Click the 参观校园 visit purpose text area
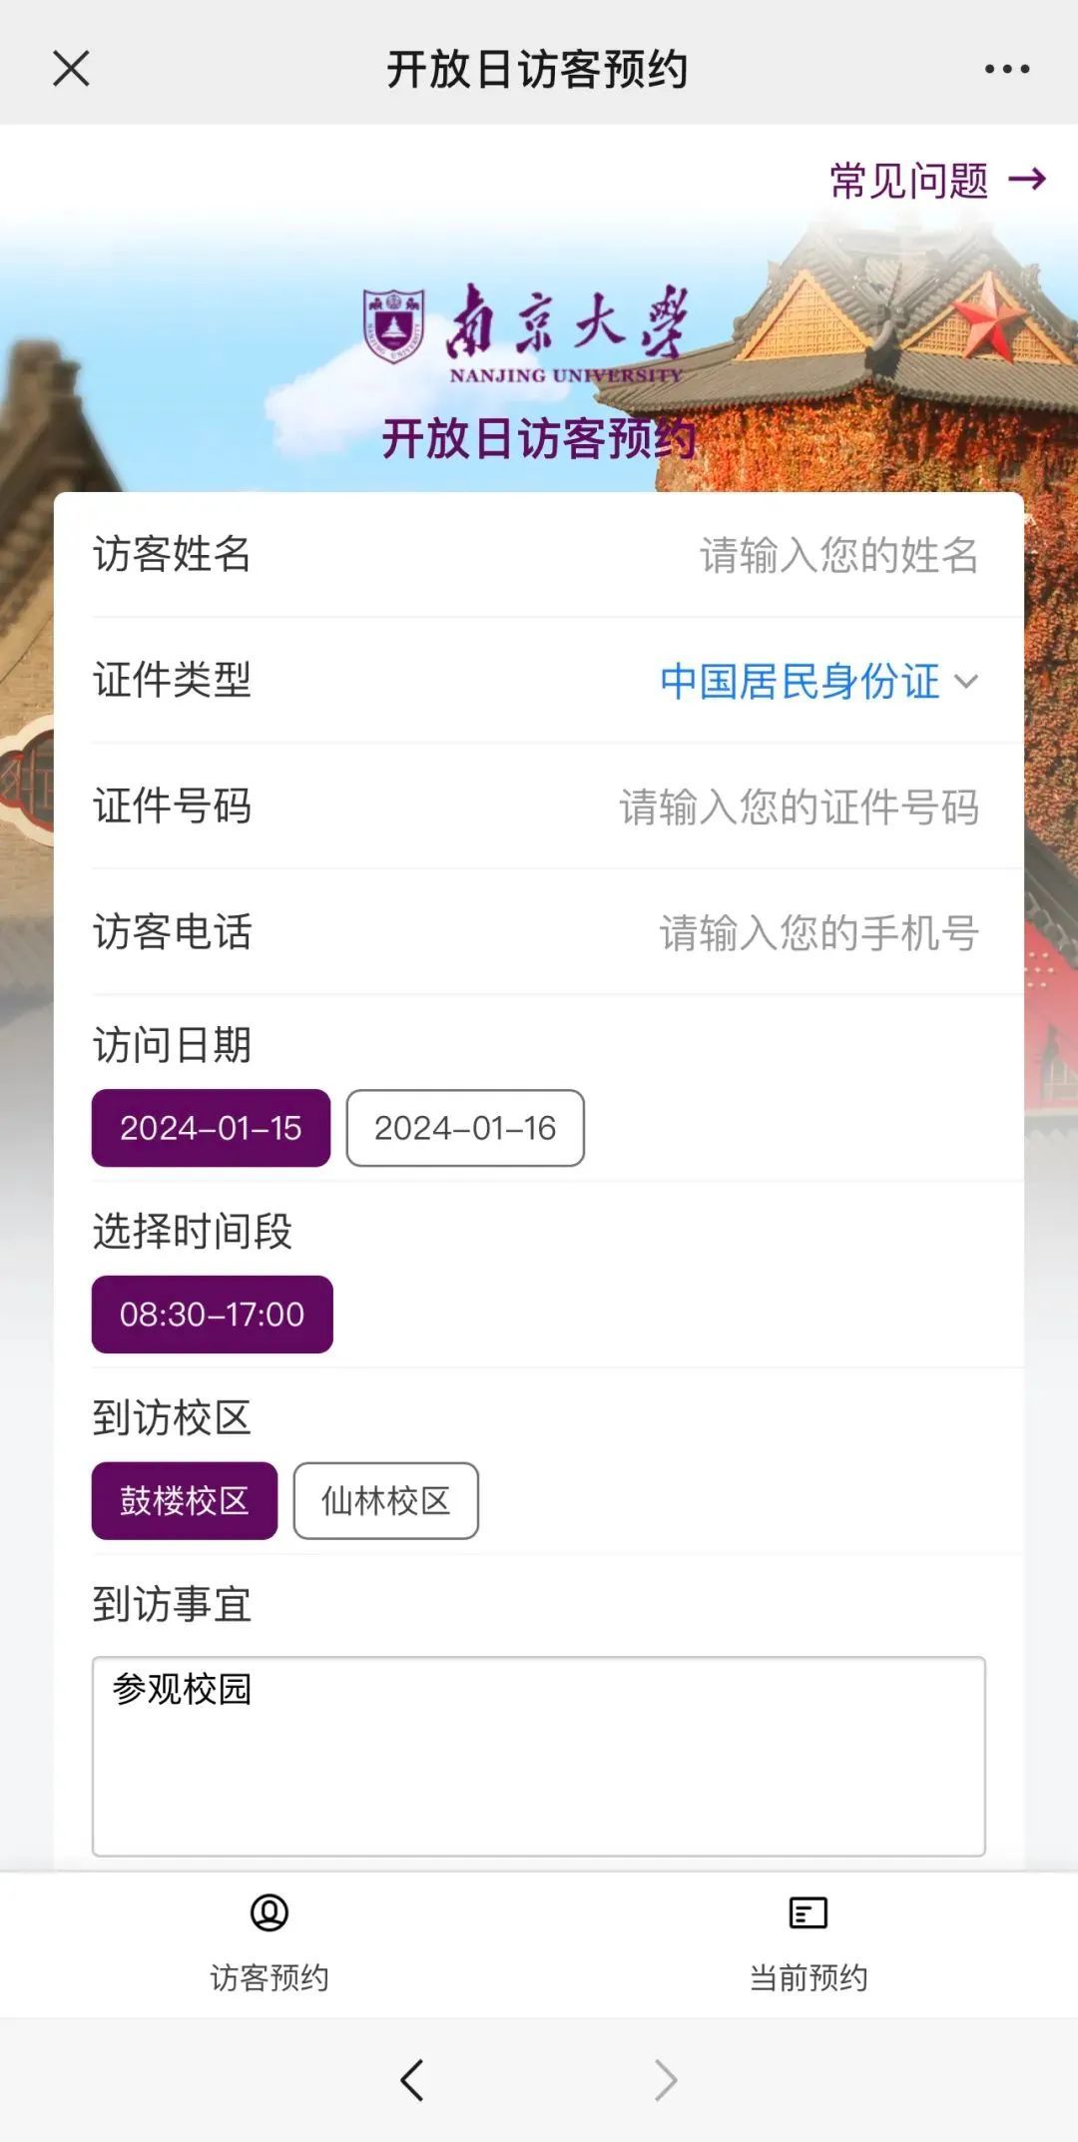The image size is (1078, 2142). click(x=538, y=1756)
